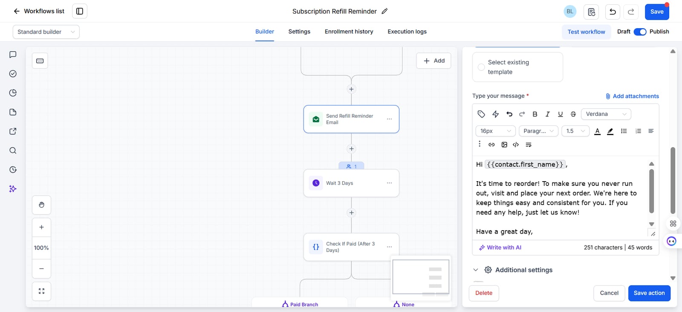
Task: Toggle bold formatting in message editor
Action: [535, 114]
